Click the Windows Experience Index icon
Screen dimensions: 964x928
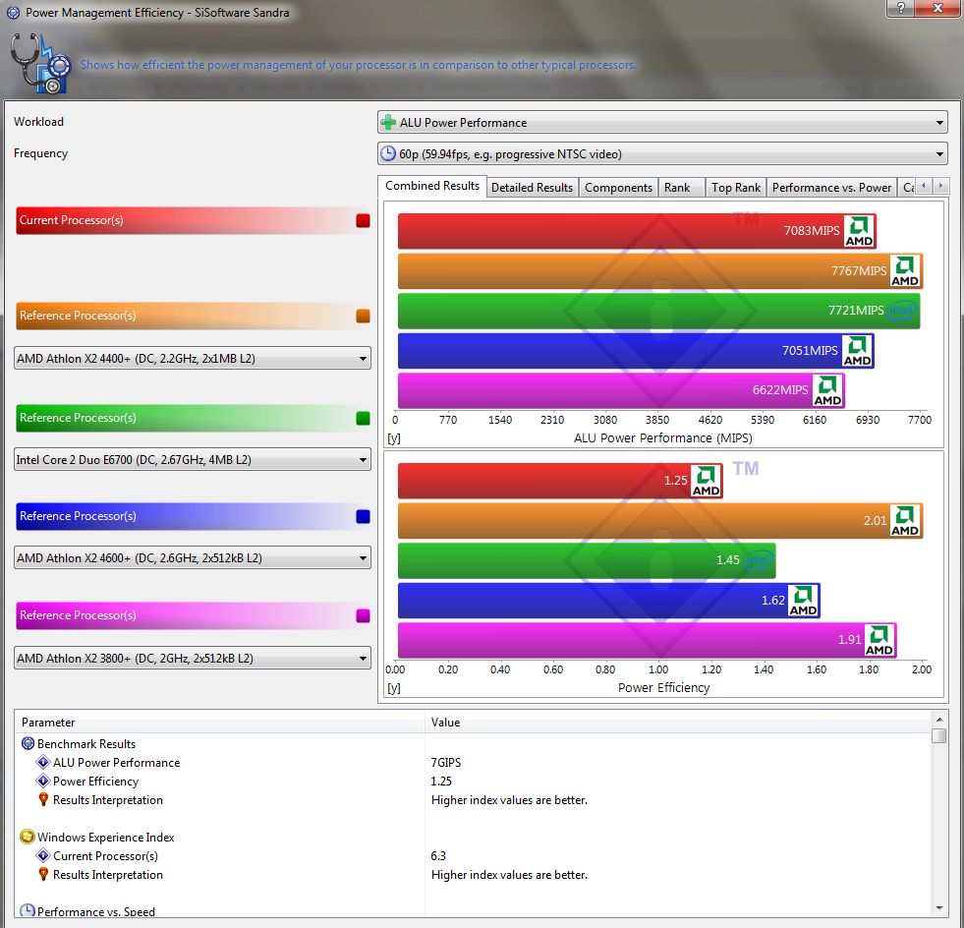[x=28, y=837]
